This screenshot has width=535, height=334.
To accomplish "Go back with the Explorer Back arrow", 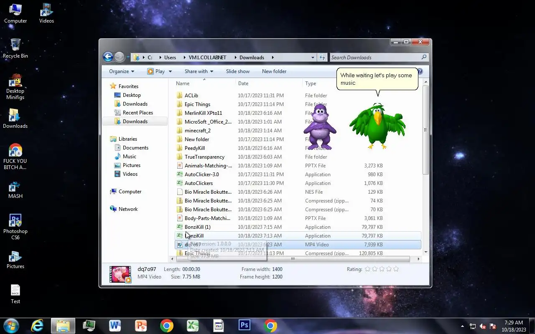I will point(108,57).
